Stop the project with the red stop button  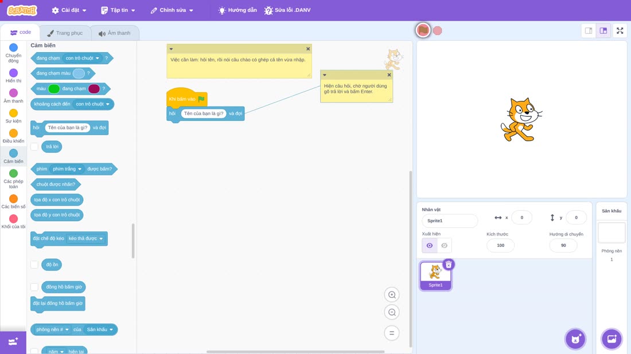[438, 30]
